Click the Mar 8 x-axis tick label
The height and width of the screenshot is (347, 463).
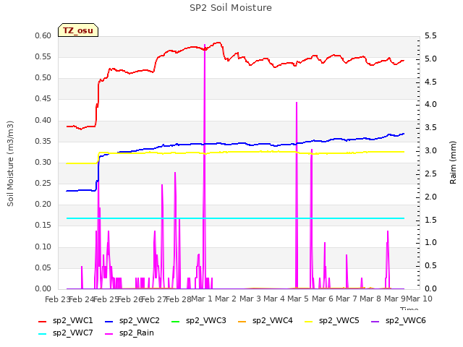pos(370,299)
